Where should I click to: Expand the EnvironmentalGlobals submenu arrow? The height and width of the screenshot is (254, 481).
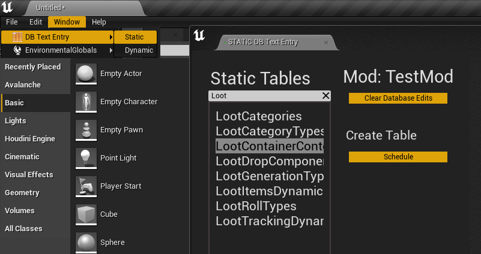pos(110,50)
